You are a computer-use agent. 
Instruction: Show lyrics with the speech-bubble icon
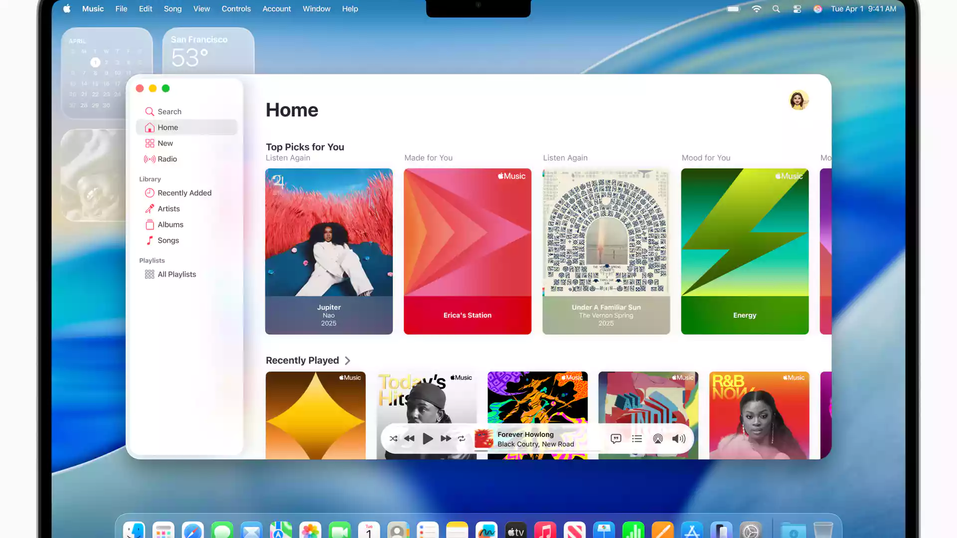[616, 439]
